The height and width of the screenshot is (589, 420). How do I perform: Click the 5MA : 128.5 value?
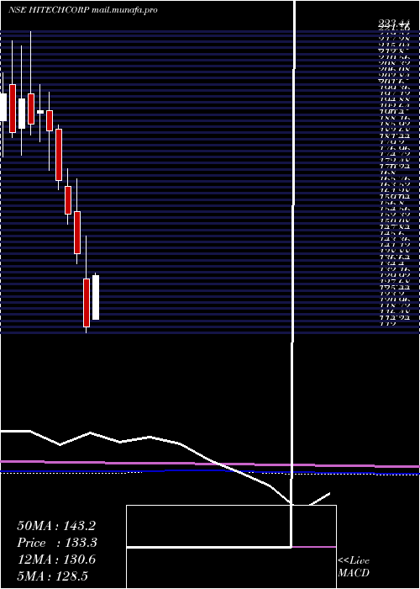(52, 576)
